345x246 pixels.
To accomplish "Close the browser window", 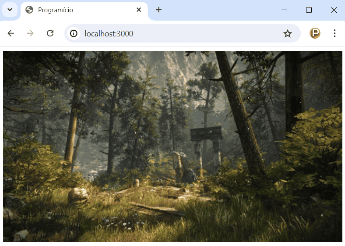I will [334, 10].
